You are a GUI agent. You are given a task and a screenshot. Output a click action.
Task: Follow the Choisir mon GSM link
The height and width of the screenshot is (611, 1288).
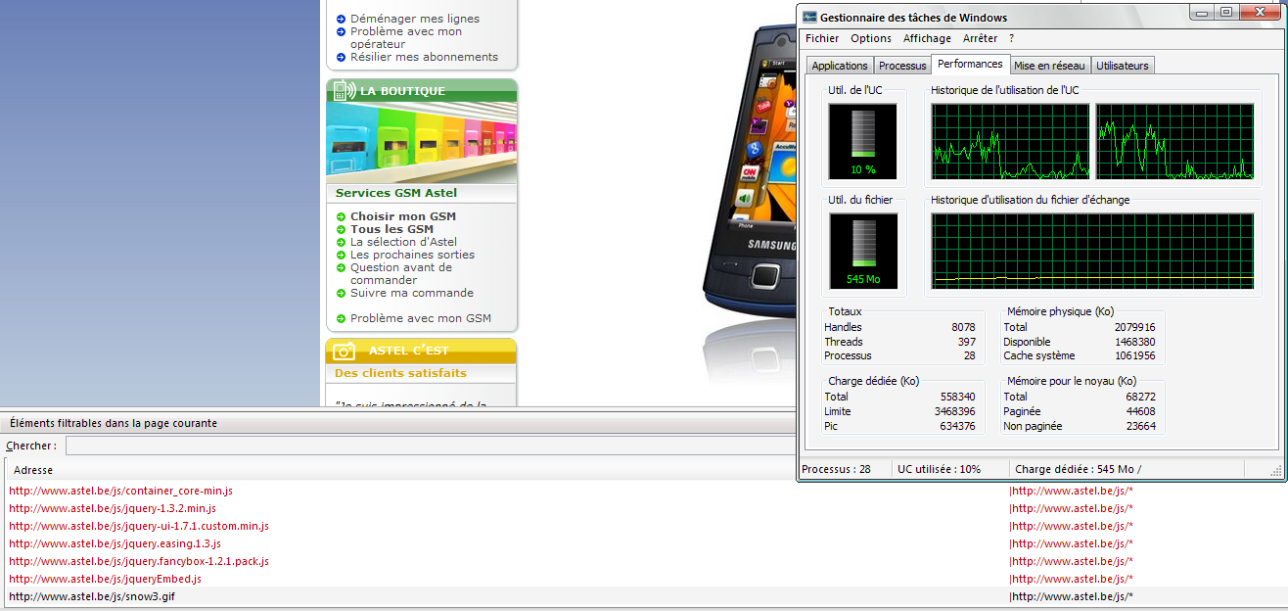click(402, 216)
